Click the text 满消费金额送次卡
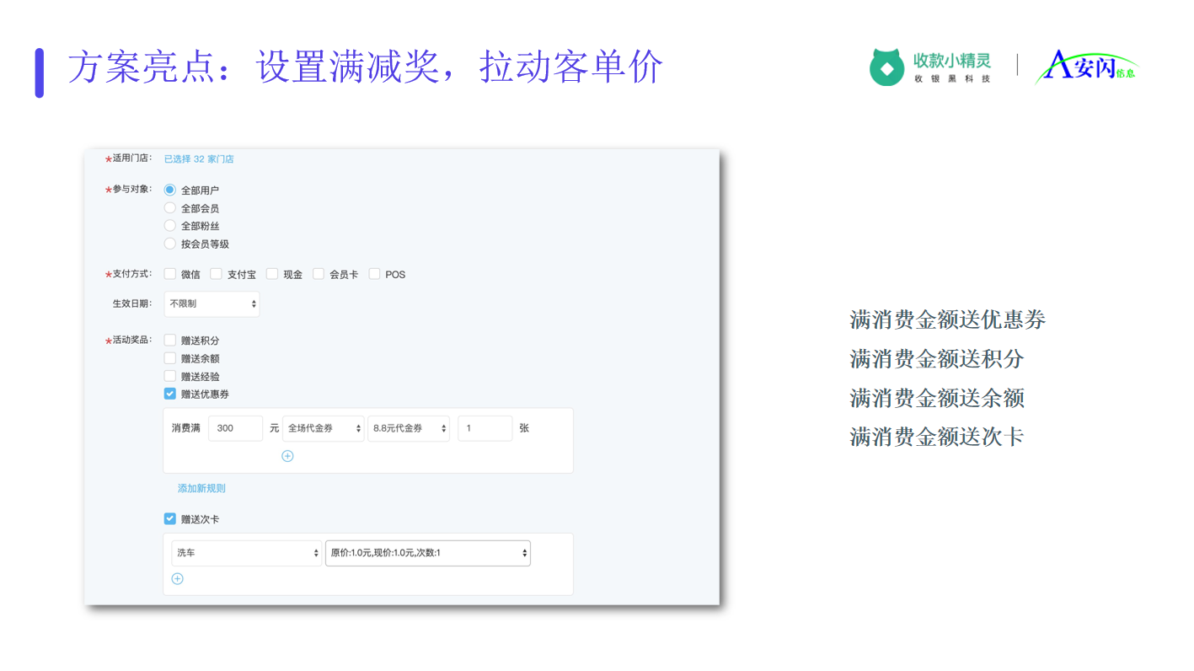 click(x=937, y=437)
